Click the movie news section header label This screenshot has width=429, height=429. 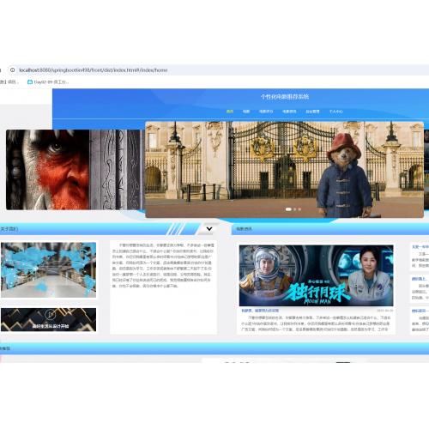(x=244, y=229)
